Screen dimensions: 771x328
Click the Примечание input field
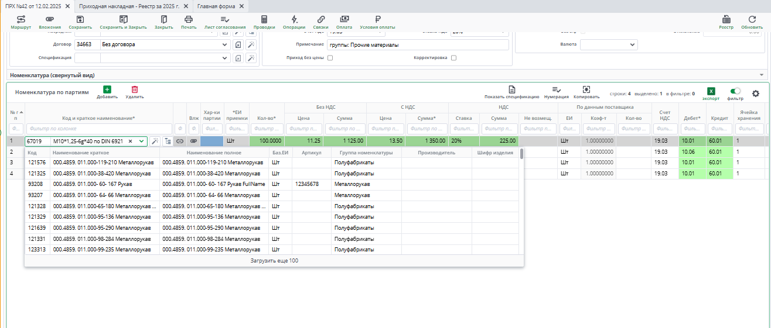tap(418, 44)
